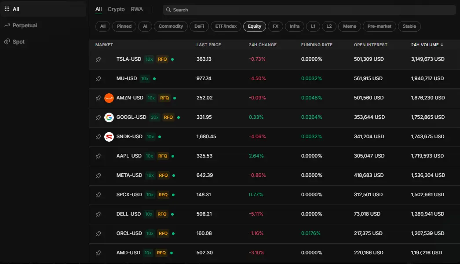Select the ETF/Index filter chip

[226, 26]
